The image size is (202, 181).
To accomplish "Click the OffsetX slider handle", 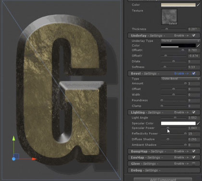I will (183, 50).
